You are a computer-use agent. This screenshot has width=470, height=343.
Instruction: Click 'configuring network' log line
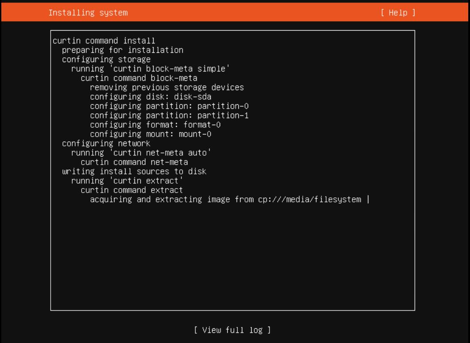(x=107, y=143)
